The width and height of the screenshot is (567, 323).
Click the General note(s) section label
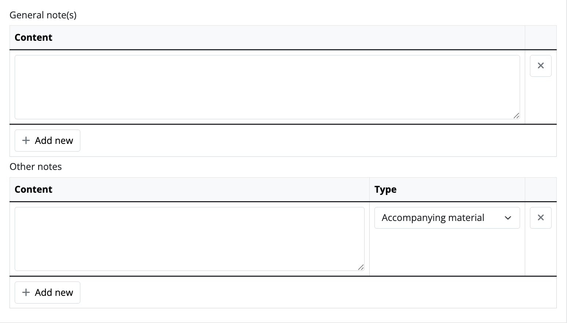click(43, 15)
